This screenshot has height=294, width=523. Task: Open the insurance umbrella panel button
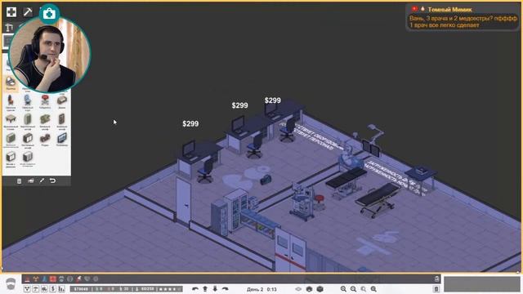click(36, 289)
